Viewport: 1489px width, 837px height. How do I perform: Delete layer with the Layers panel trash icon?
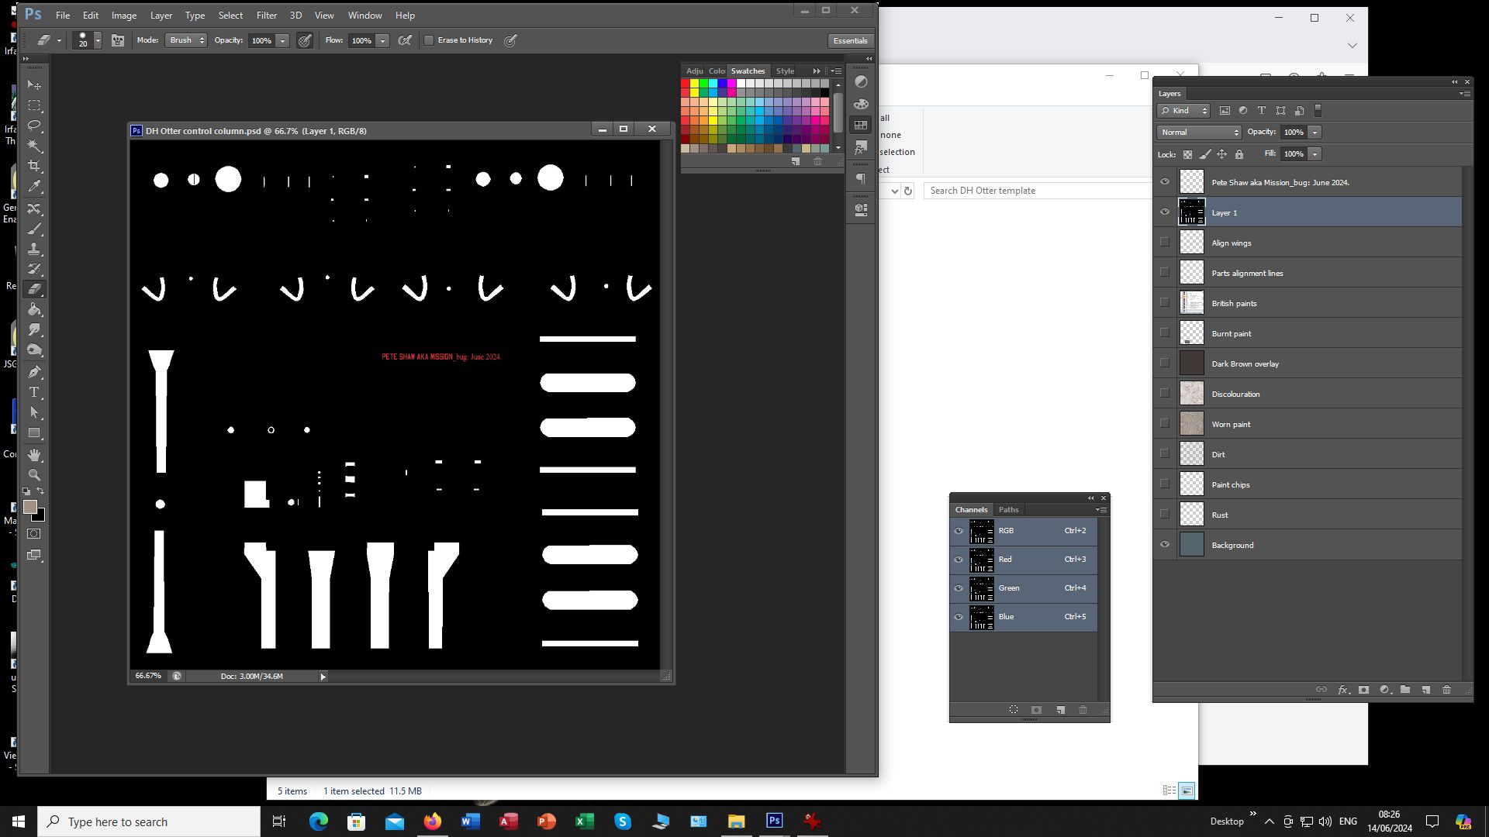click(x=1446, y=690)
